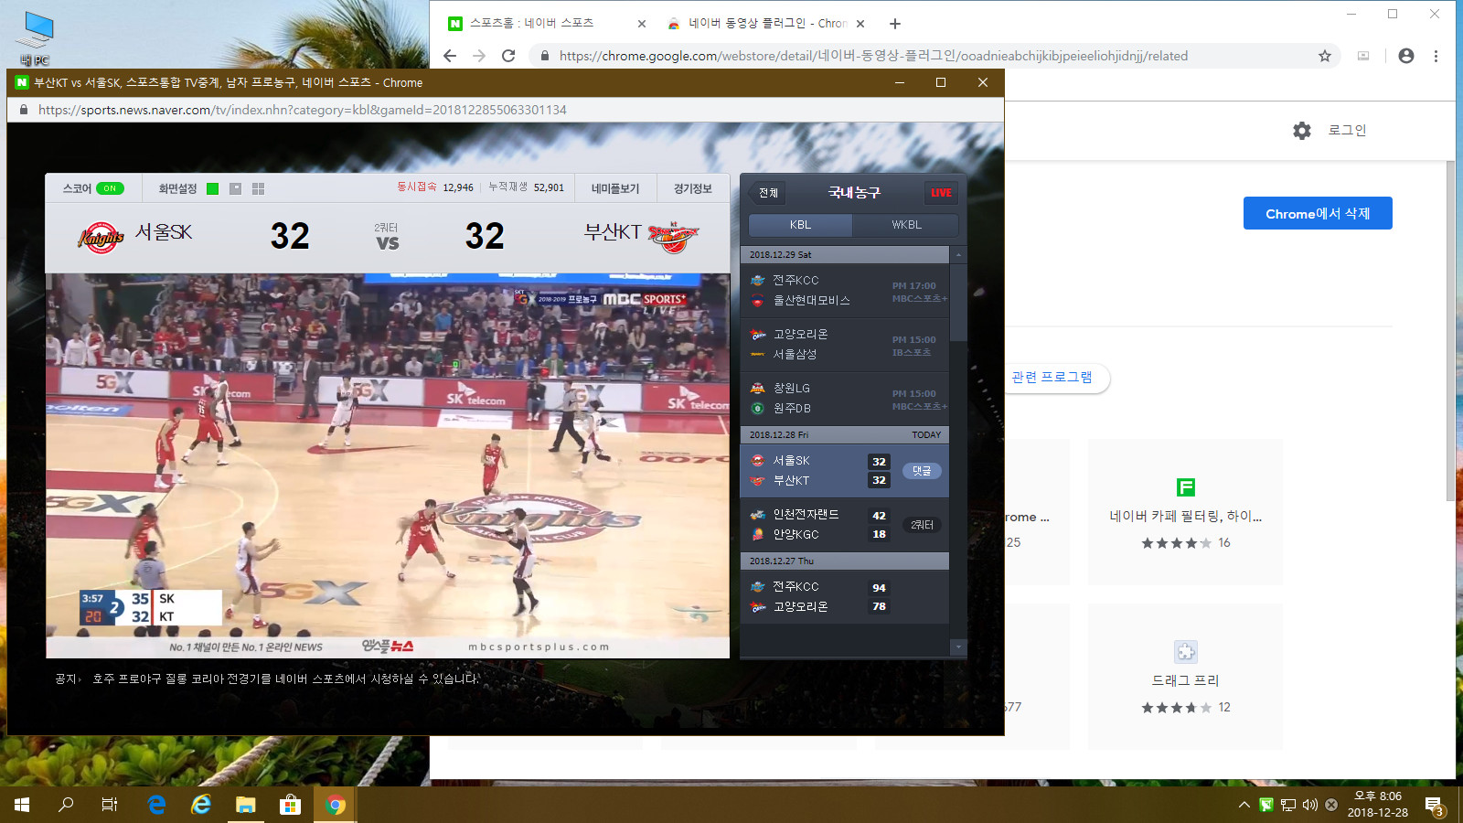Click the Seoul SK Knights team logo
Screen dimensions: 1463x823
[101, 237]
